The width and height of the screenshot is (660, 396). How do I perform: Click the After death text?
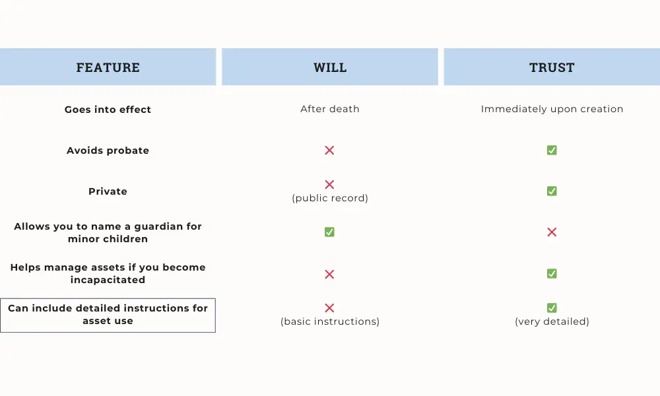click(330, 110)
